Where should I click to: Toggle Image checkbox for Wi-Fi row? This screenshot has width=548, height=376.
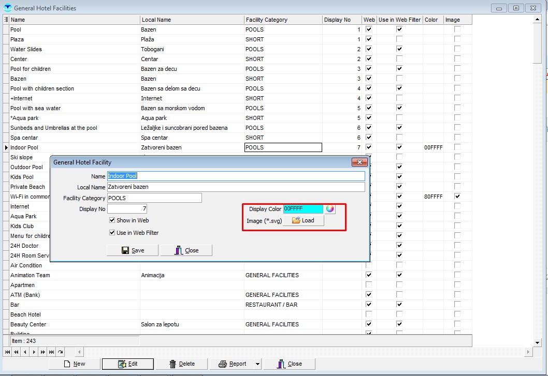(x=457, y=197)
